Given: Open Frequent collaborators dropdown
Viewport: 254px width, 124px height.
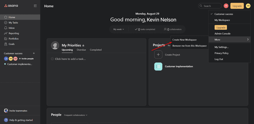Looking at the screenshot, I should (76, 115).
